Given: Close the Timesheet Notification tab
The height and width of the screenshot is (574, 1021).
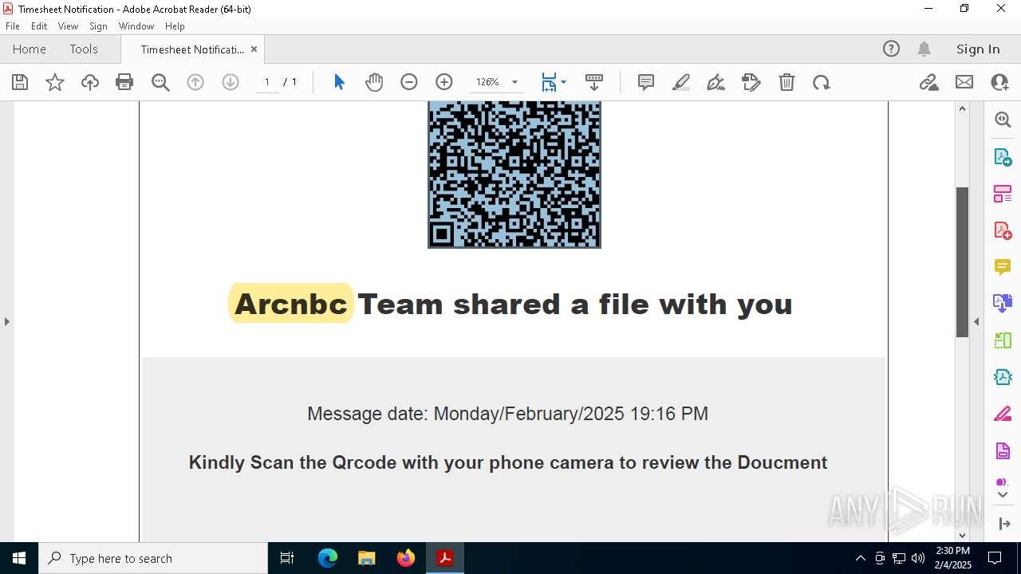Looking at the screenshot, I should [254, 49].
